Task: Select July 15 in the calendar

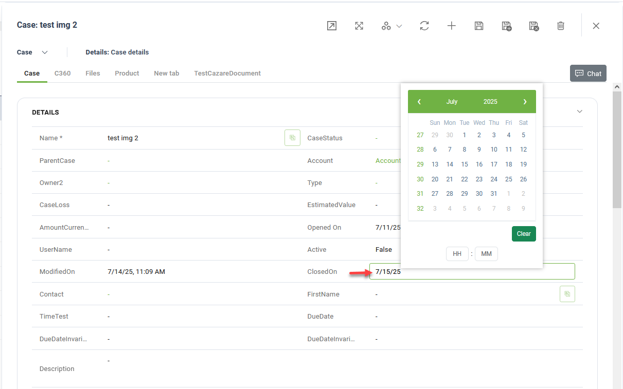Action: coord(465,164)
